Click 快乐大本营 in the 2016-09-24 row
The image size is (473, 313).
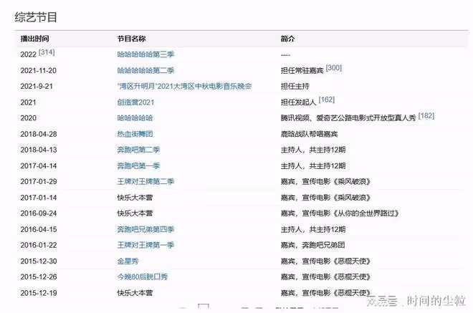135,213
